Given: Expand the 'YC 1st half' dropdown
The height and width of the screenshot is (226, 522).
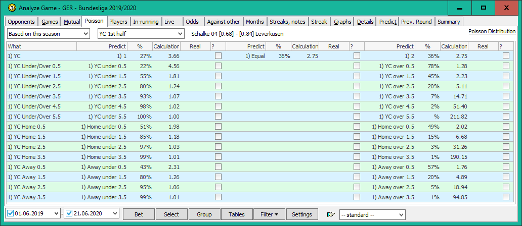Looking at the screenshot, I should pos(141,34).
